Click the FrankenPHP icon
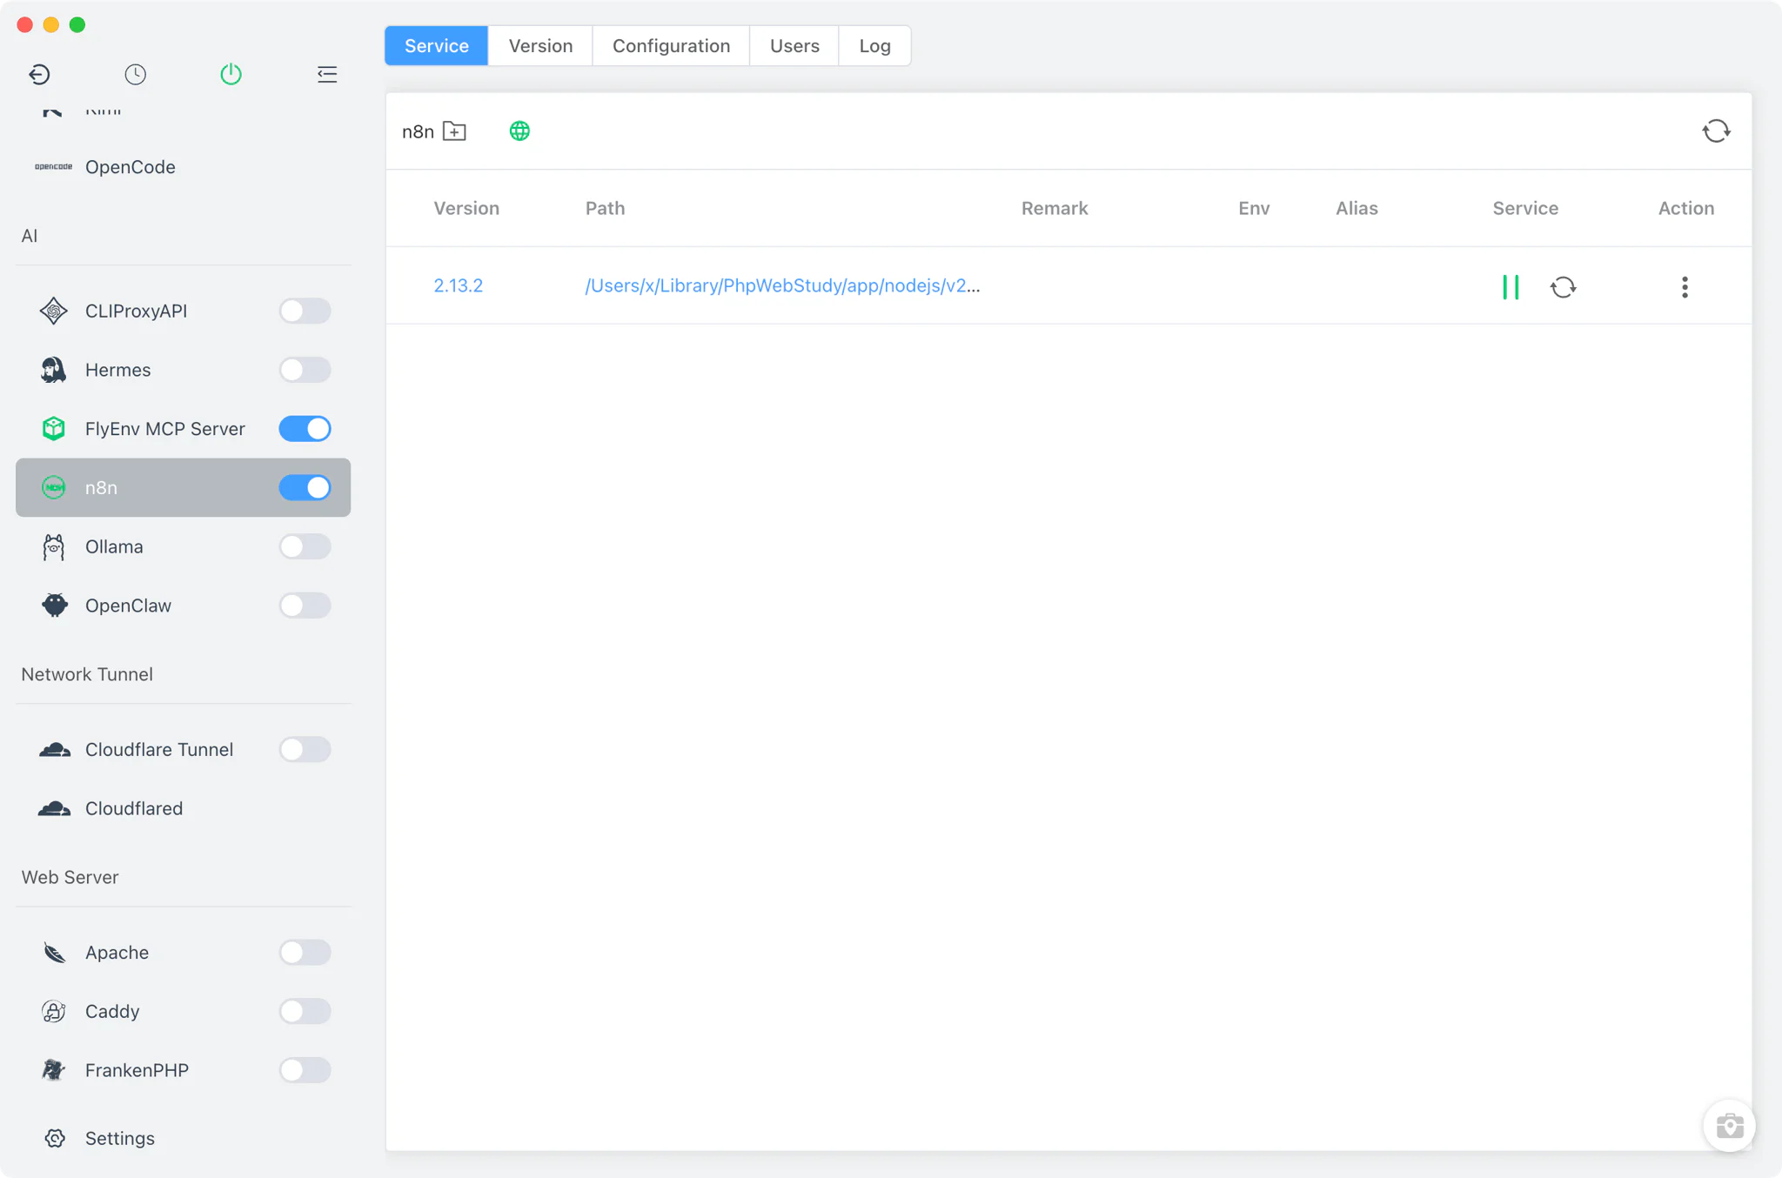 click(54, 1070)
